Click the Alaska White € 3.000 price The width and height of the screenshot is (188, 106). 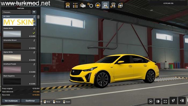click(32, 36)
